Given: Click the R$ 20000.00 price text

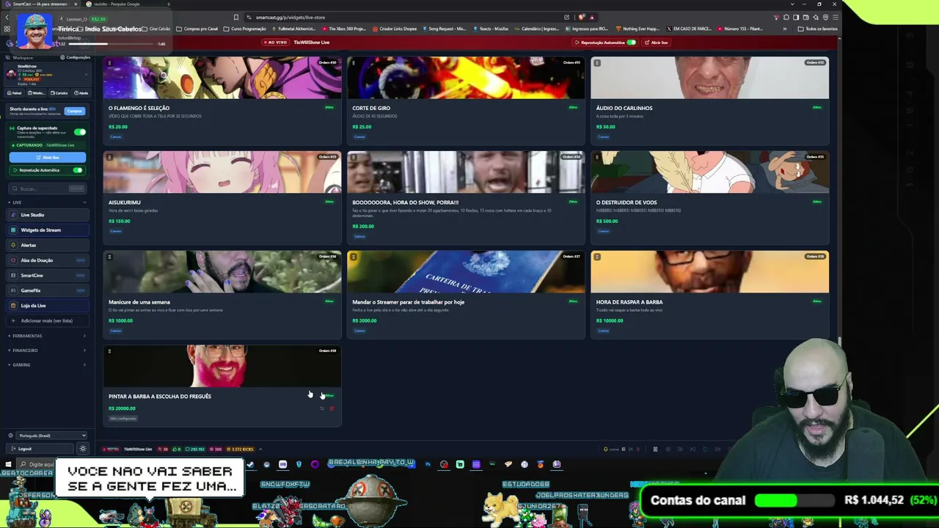Looking at the screenshot, I should pos(122,408).
